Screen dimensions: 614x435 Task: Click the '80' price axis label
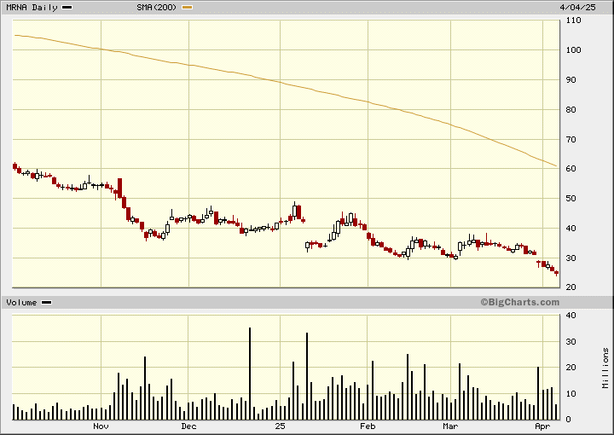pyautogui.click(x=571, y=110)
